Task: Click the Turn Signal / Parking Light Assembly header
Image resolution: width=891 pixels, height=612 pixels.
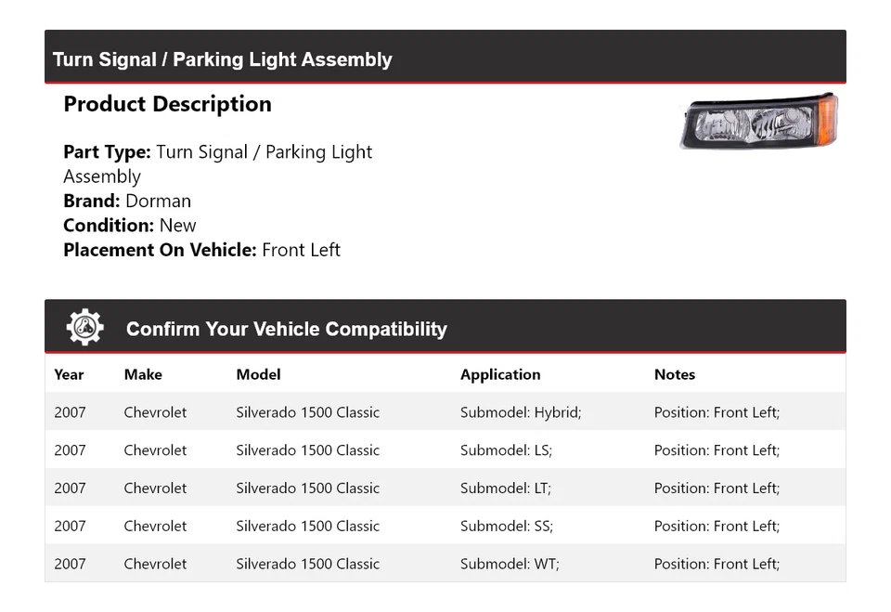Action: pos(223,59)
